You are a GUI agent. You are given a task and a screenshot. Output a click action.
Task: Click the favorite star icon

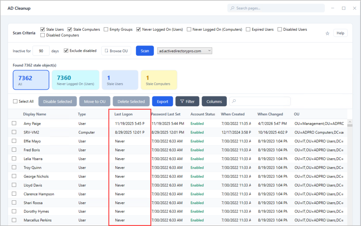pyautogui.click(x=328, y=33)
